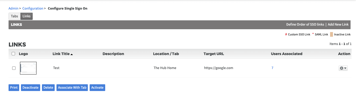This screenshot has width=356, height=106.
Task: Click the Link Title sort arrow
Action: coord(72,54)
